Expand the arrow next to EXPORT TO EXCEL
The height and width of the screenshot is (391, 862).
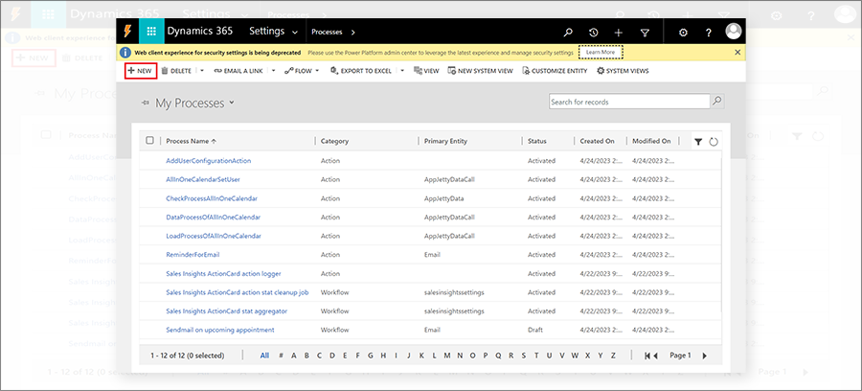pos(402,71)
